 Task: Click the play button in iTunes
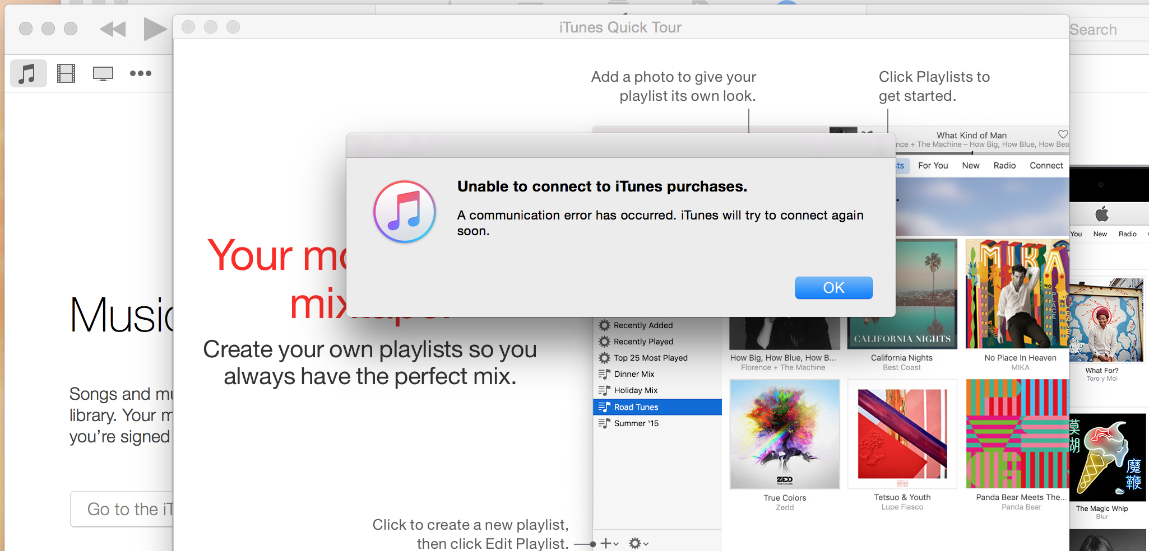click(155, 29)
